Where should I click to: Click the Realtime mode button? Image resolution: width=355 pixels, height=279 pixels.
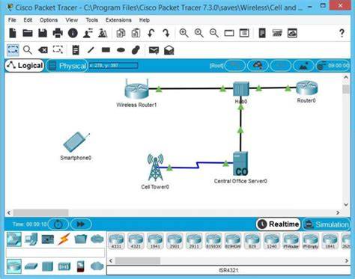[x=279, y=224]
